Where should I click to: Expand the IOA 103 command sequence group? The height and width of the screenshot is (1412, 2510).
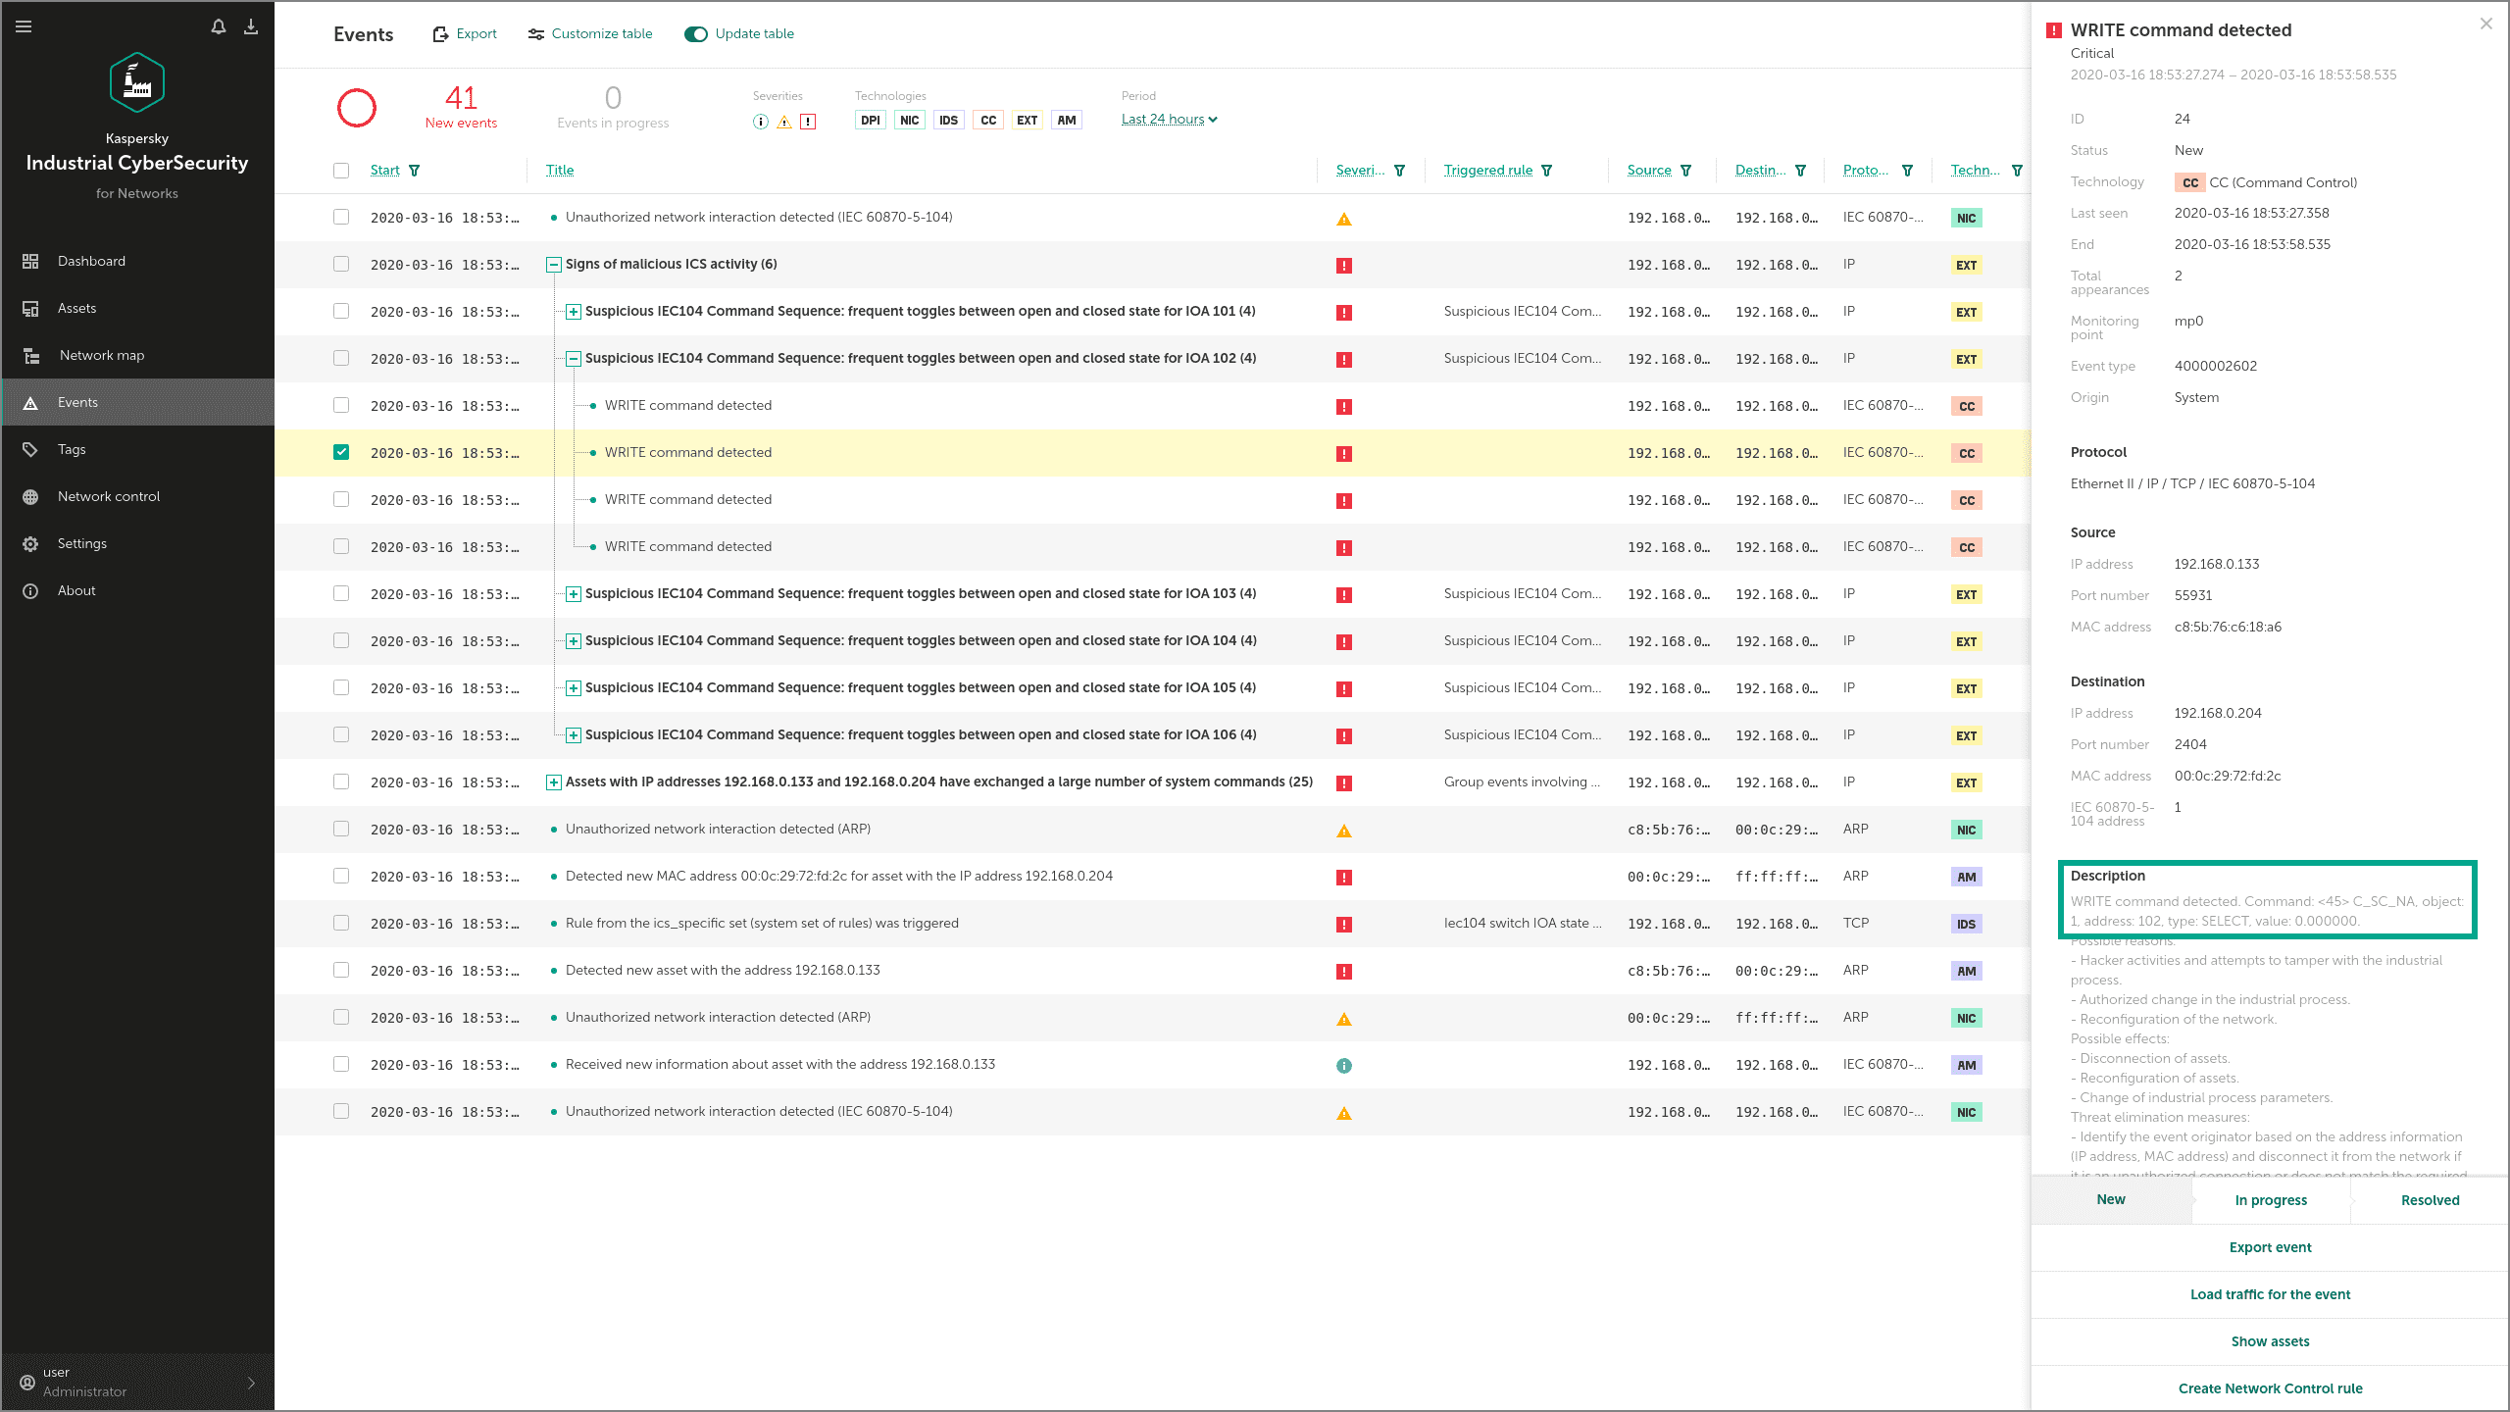pyautogui.click(x=574, y=594)
